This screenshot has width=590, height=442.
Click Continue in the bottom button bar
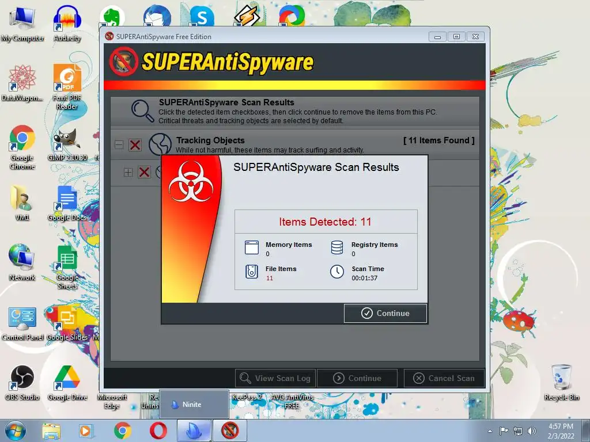pyautogui.click(x=357, y=378)
